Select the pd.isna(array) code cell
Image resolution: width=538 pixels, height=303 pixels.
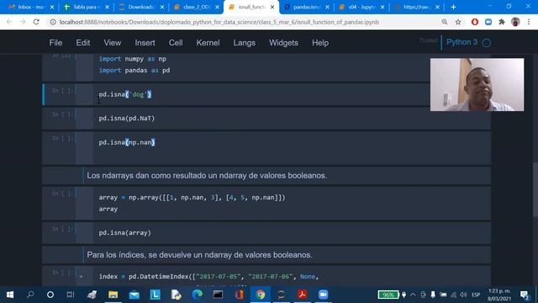[266, 232]
